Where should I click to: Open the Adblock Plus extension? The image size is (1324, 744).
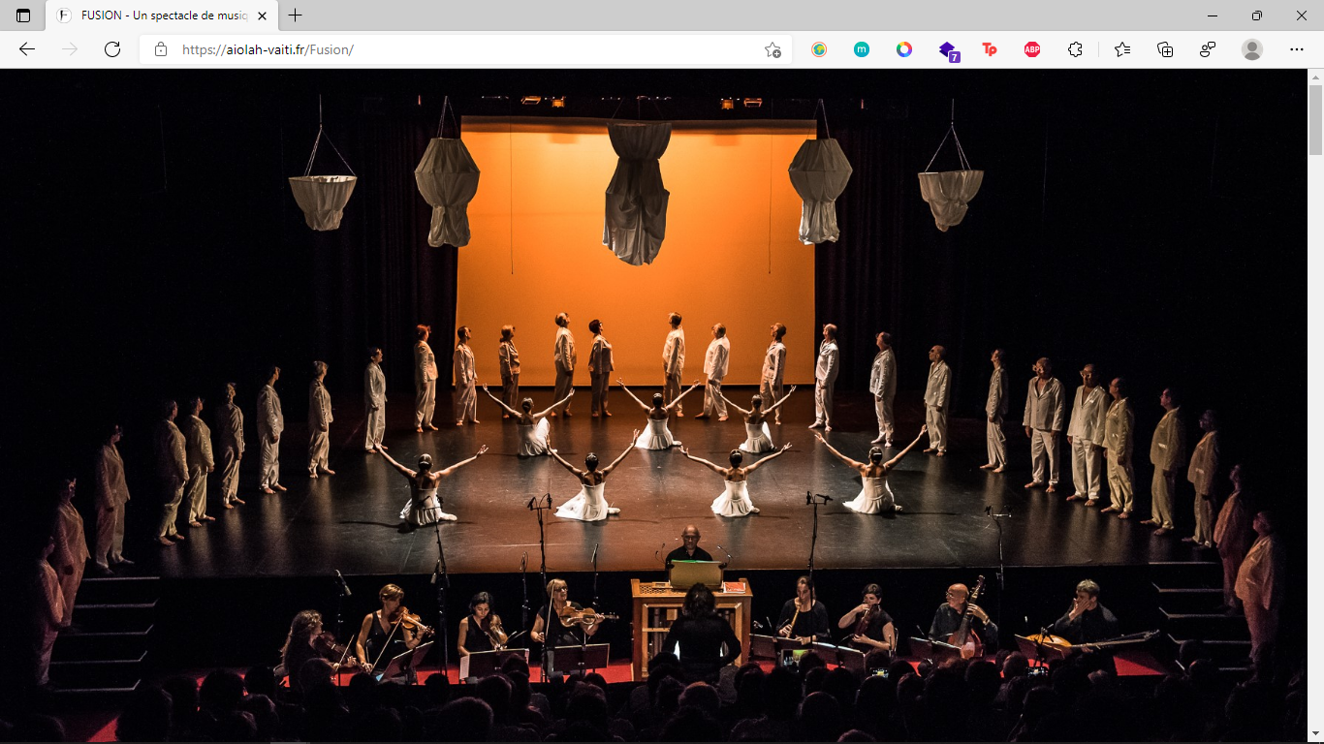click(1030, 48)
